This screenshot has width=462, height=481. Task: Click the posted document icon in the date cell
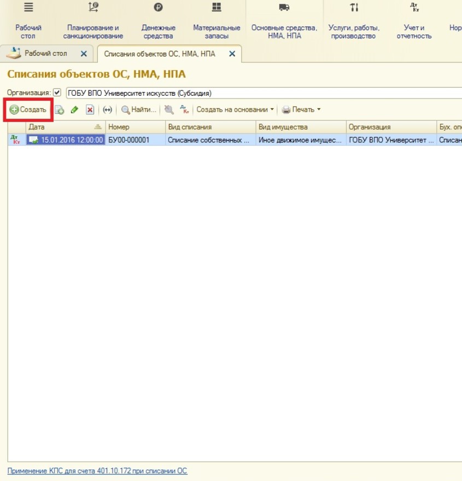click(x=33, y=140)
